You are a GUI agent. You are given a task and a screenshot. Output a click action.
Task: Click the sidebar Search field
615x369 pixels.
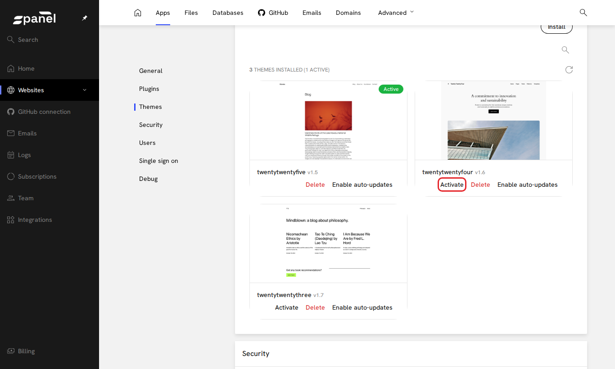50,40
